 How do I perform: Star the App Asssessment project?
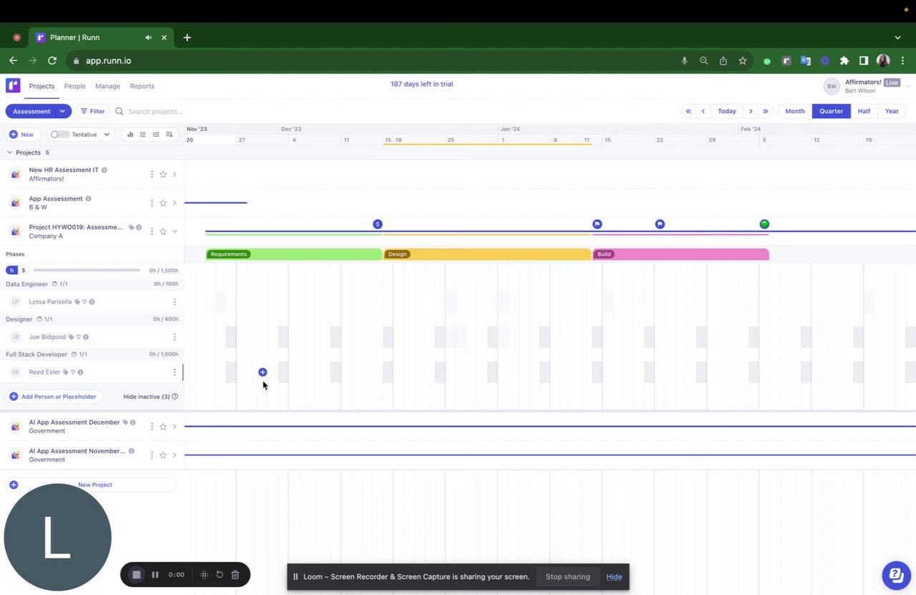point(163,203)
